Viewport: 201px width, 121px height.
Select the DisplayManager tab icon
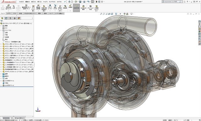click(x=19, y=18)
